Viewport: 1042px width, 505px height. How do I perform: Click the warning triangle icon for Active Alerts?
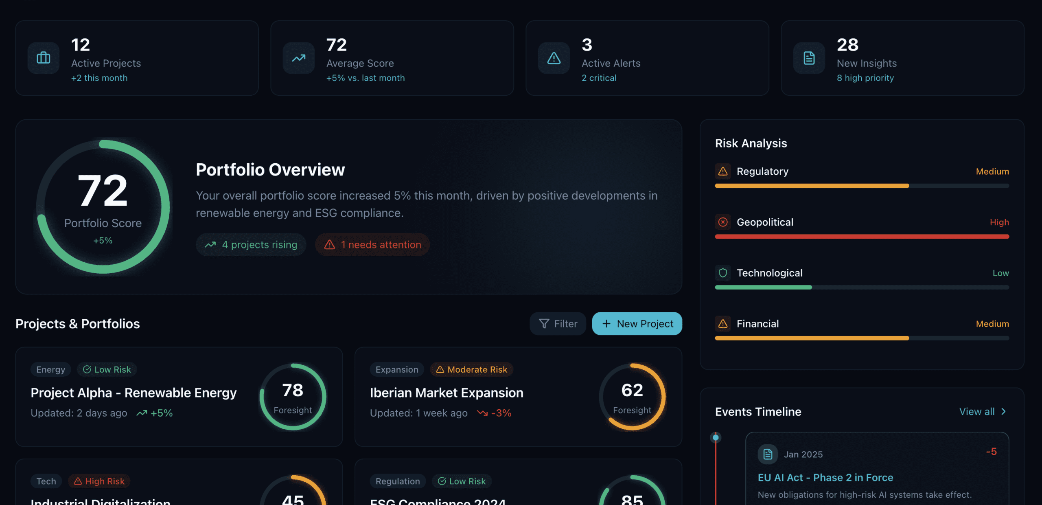pos(554,58)
